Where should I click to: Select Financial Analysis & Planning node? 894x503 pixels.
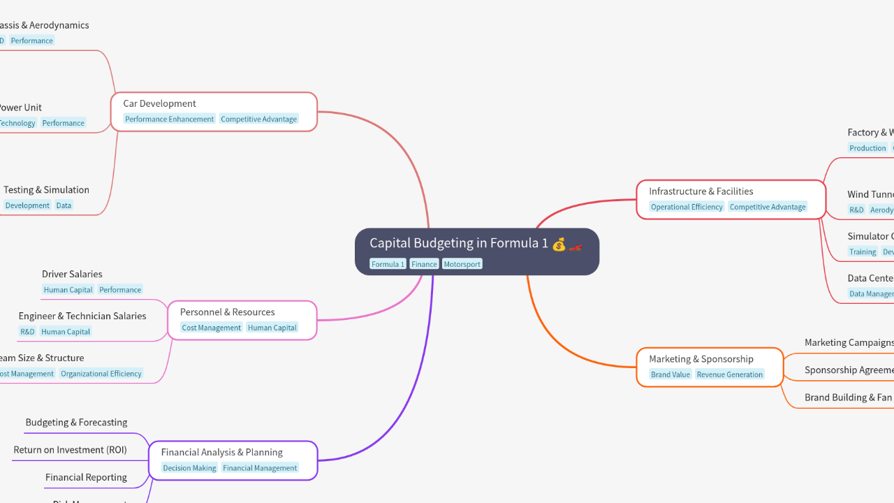point(233,460)
